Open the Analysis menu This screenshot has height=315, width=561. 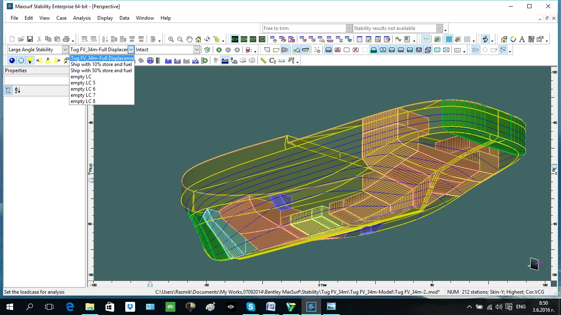pos(82,18)
